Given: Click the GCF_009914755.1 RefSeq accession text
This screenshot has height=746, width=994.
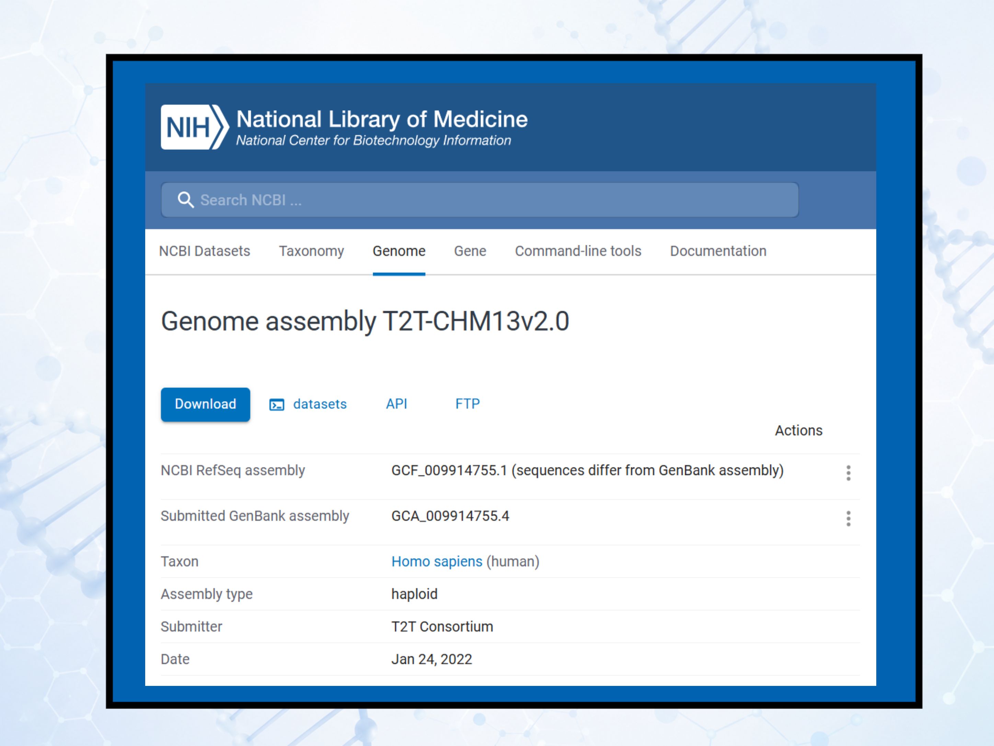Looking at the screenshot, I should pos(449,470).
